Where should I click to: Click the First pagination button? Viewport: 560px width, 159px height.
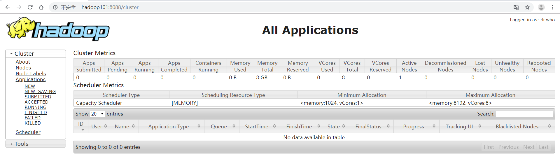(x=489, y=147)
